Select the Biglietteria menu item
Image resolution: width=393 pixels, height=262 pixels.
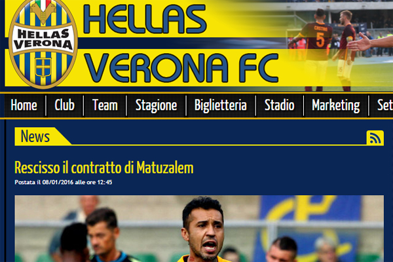pos(221,105)
